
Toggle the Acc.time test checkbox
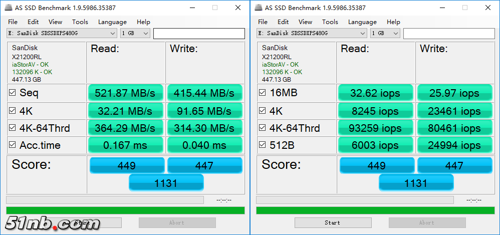[x=12, y=145]
